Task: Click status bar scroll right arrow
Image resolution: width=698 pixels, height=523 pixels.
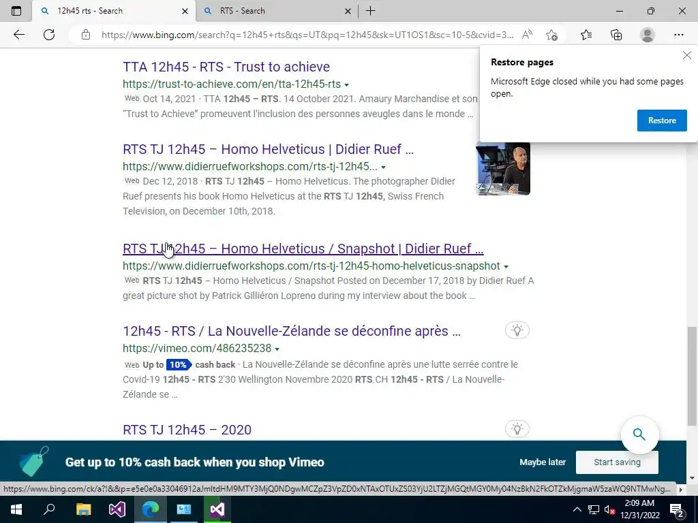Action: pyautogui.click(x=680, y=489)
